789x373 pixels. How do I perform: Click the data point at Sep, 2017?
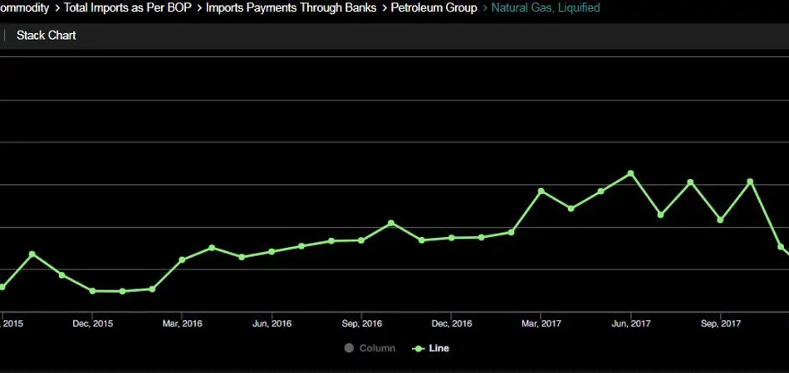720,220
